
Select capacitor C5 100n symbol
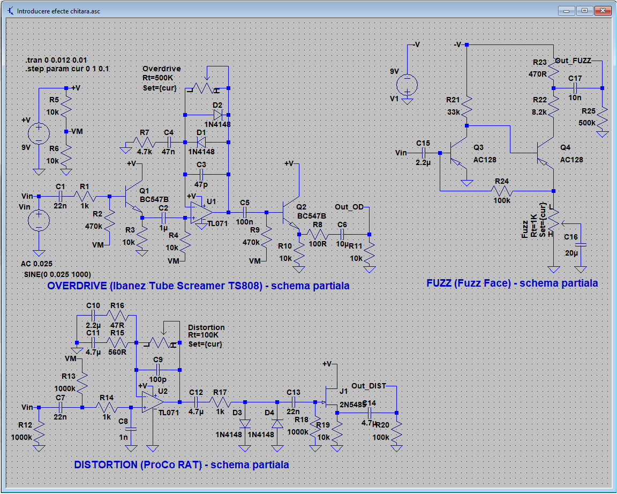tap(244, 212)
